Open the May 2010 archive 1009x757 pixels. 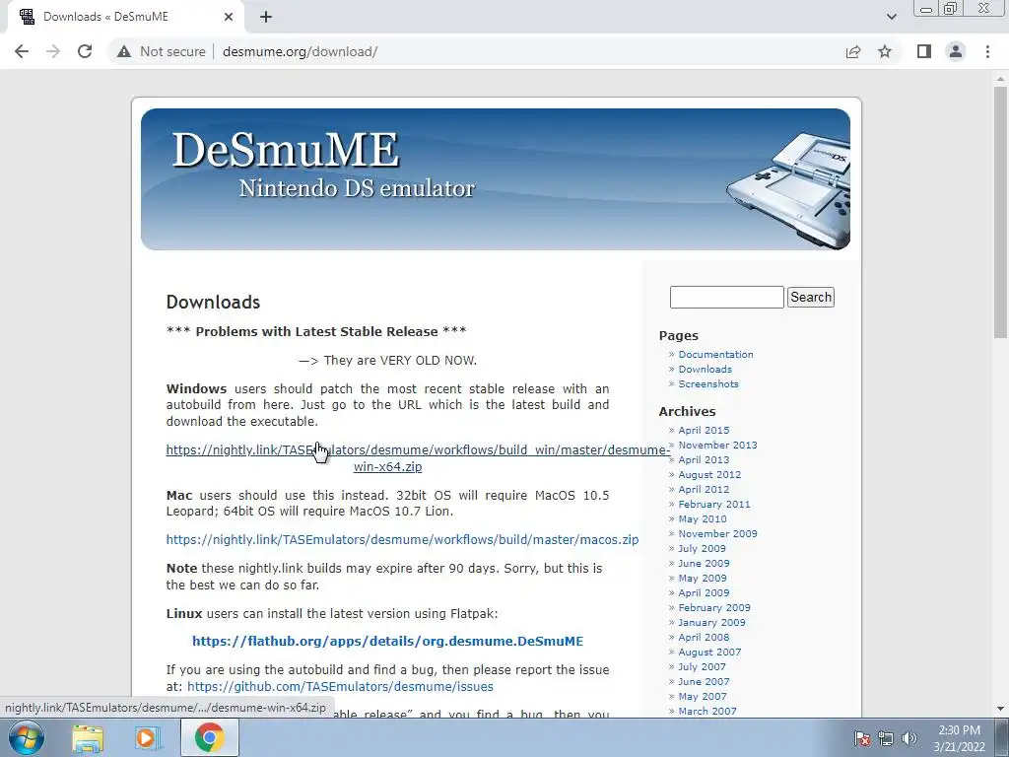[702, 518]
